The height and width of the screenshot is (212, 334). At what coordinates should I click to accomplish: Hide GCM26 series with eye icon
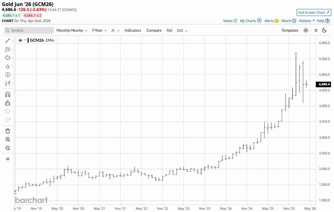pos(20,40)
